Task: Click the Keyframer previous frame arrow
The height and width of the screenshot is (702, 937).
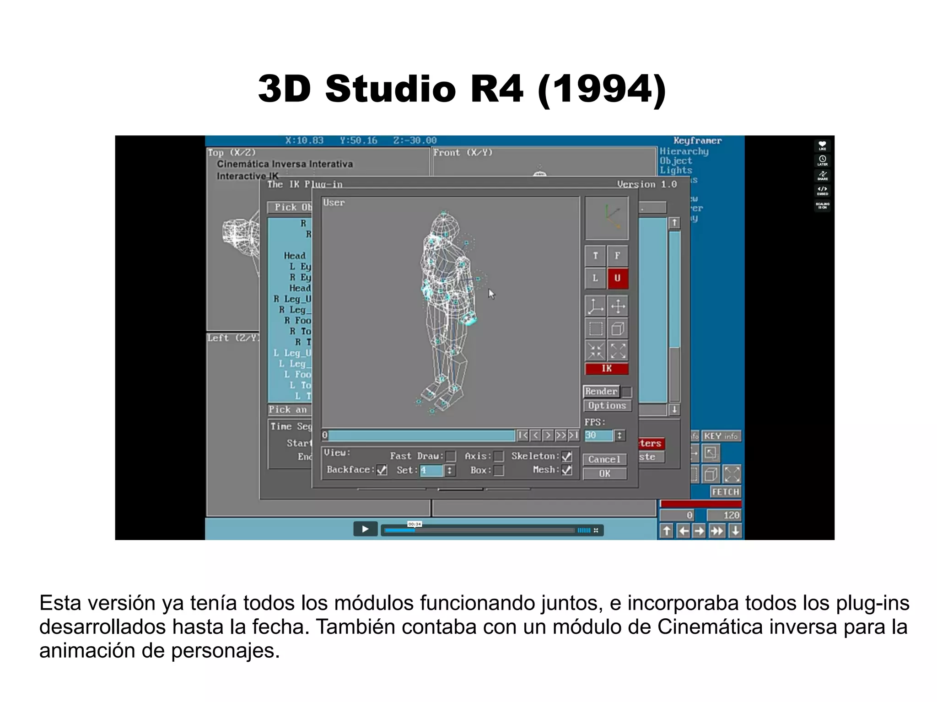Action: (x=684, y=531)
